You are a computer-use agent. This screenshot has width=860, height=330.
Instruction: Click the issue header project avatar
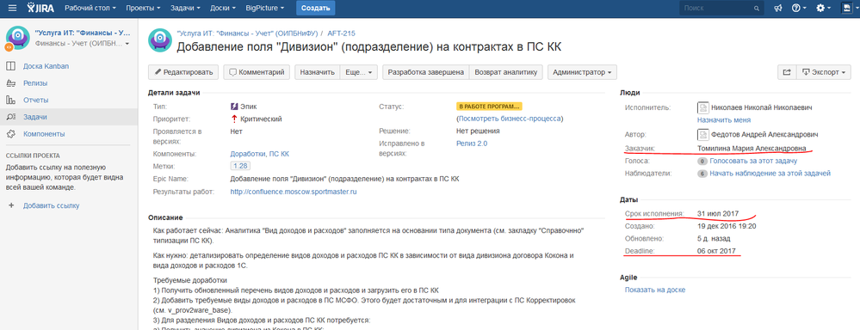159,40
